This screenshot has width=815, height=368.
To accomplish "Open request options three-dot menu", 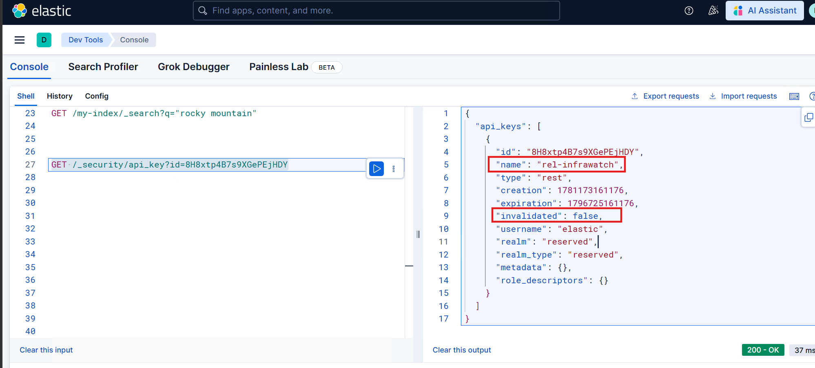I will click(x=394, y=169).
